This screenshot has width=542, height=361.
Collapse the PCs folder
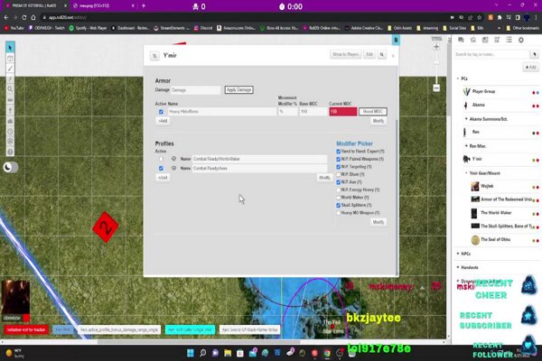[x=458, y=79]
